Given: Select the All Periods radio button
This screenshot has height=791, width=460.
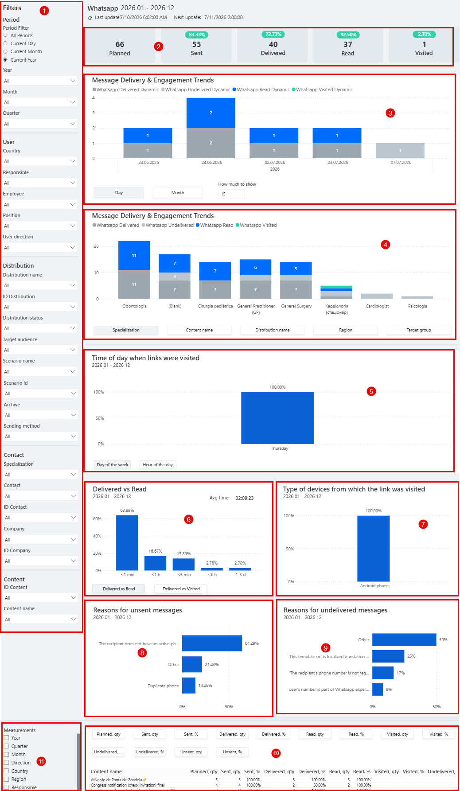Looking at the screenshot, I should [5, 35].
